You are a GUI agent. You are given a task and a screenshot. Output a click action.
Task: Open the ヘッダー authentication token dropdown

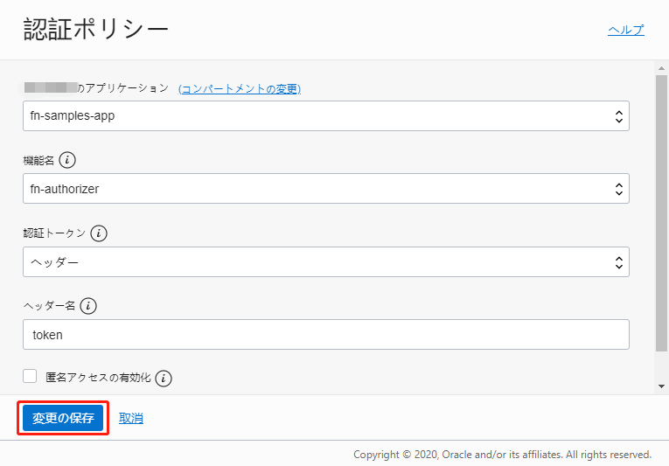pos(325,261)
